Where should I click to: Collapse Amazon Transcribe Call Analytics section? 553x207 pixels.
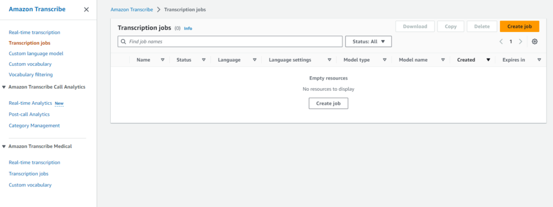[4, 87]
